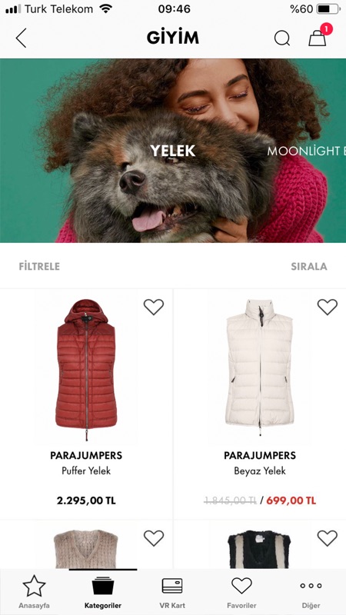Open FİLTRELE filter options

[39, 267]
